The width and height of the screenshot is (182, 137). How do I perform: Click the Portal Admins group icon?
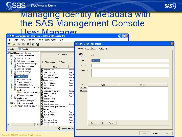point(42,99)
